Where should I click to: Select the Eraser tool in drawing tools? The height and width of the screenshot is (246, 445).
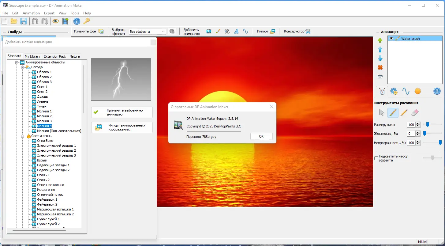(415, 113)
